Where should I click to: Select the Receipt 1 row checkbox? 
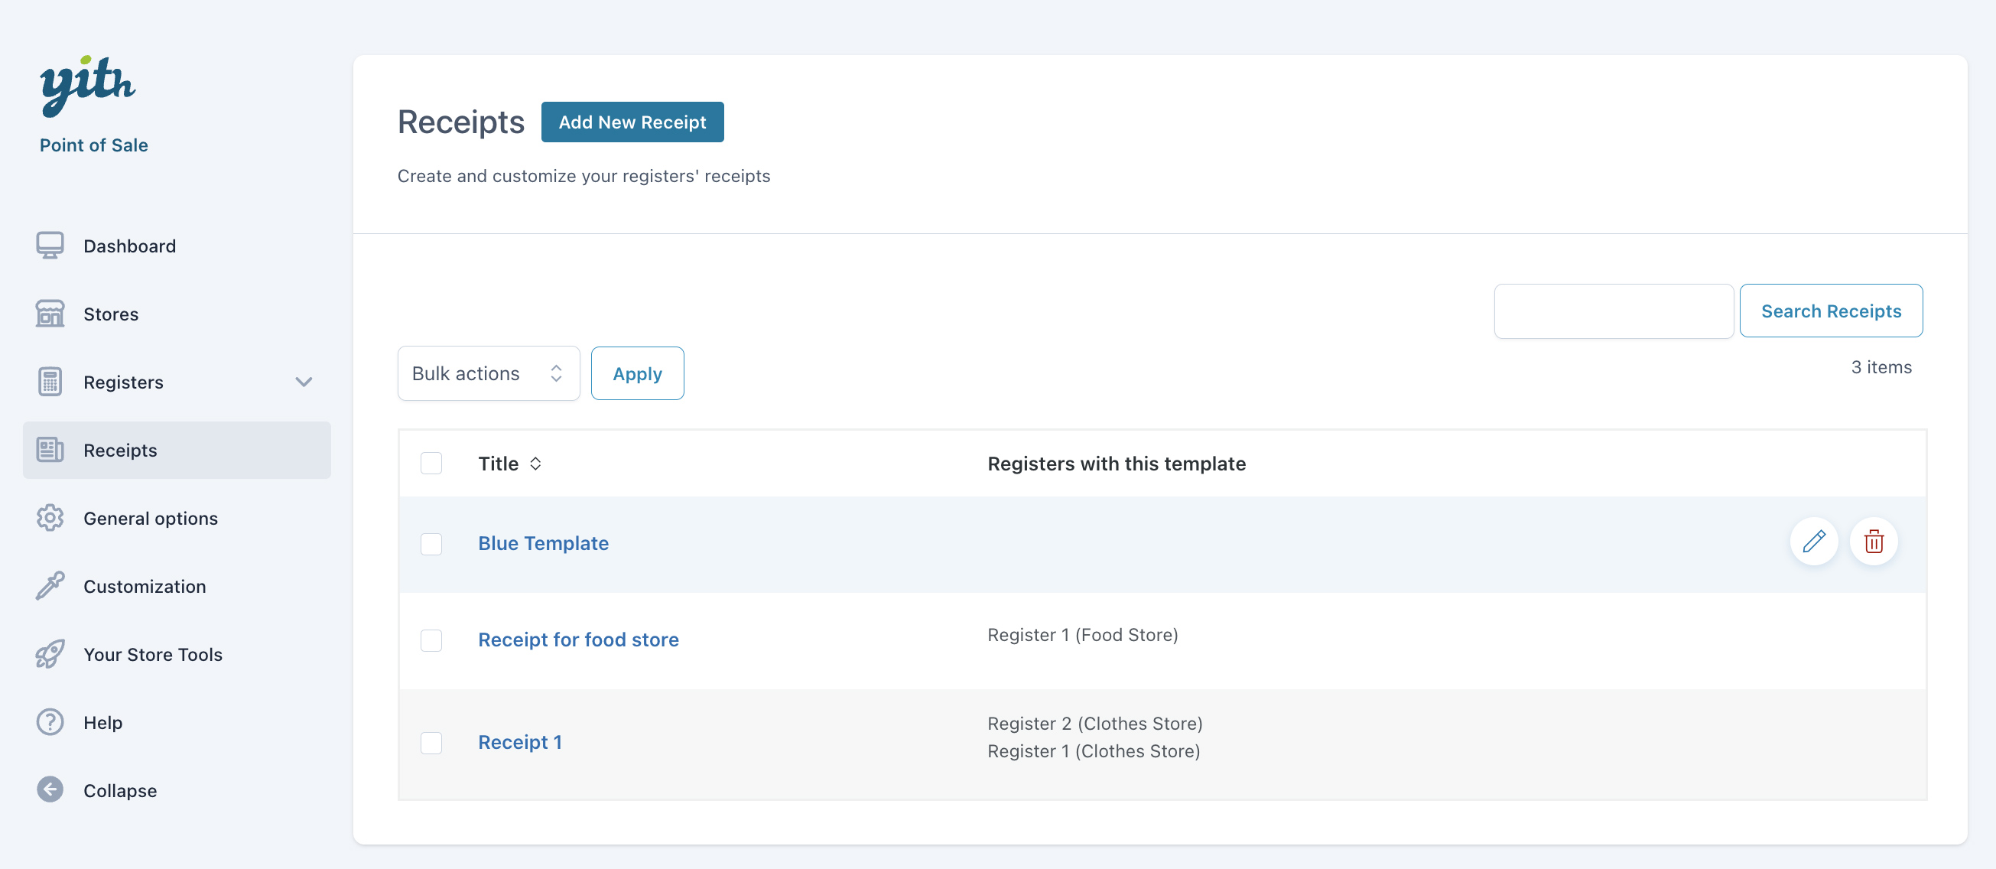(431, 743)
